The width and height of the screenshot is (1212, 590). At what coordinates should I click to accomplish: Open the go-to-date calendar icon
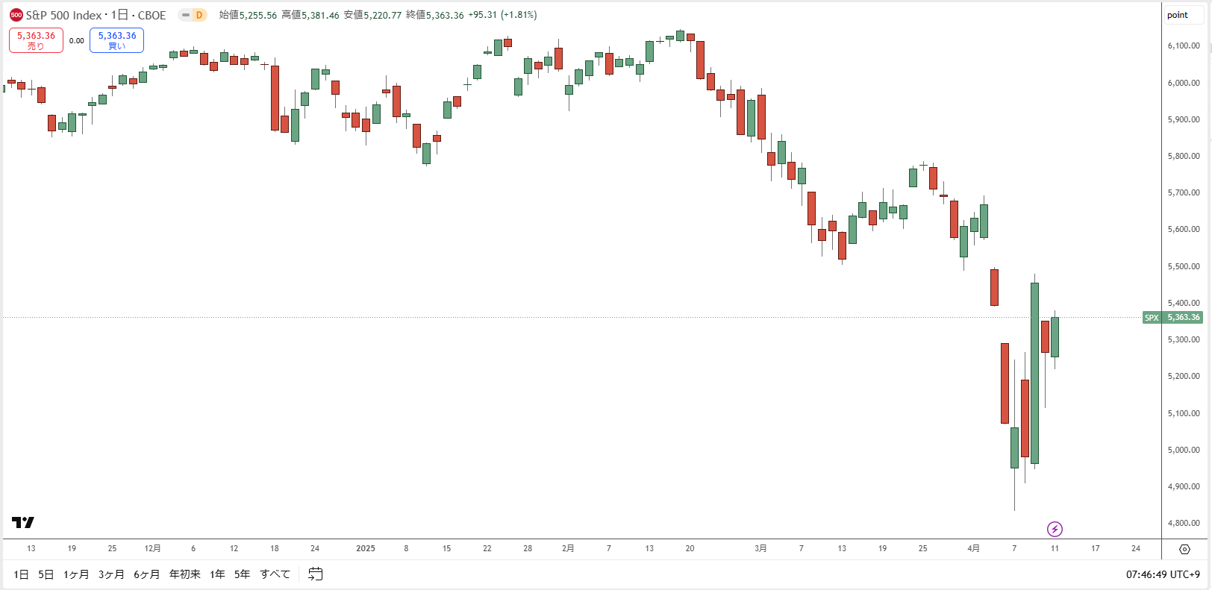tap(316, 574)
